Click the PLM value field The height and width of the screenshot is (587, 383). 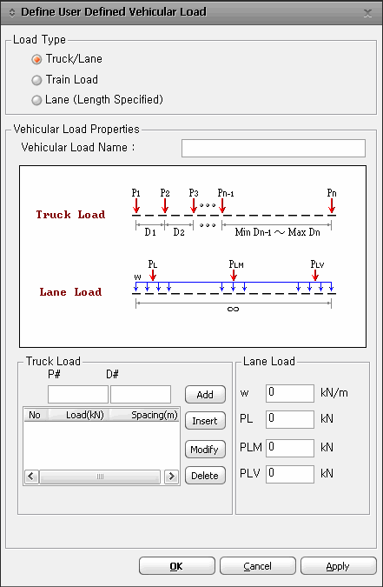(x=290, y=448)
